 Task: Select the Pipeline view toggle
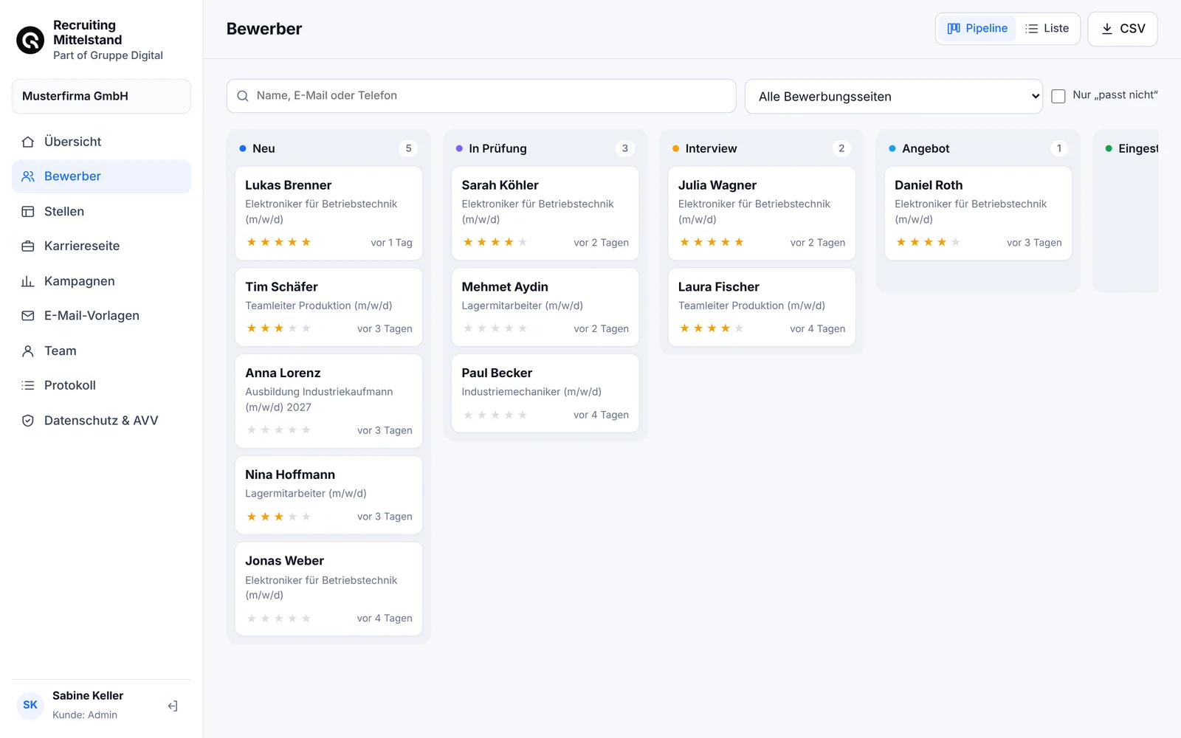[x=977, y=29]
